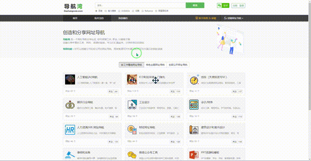Open the 财经网址导航 title link
This screenshot has width=311, height=161.
(x=147, y=127)
